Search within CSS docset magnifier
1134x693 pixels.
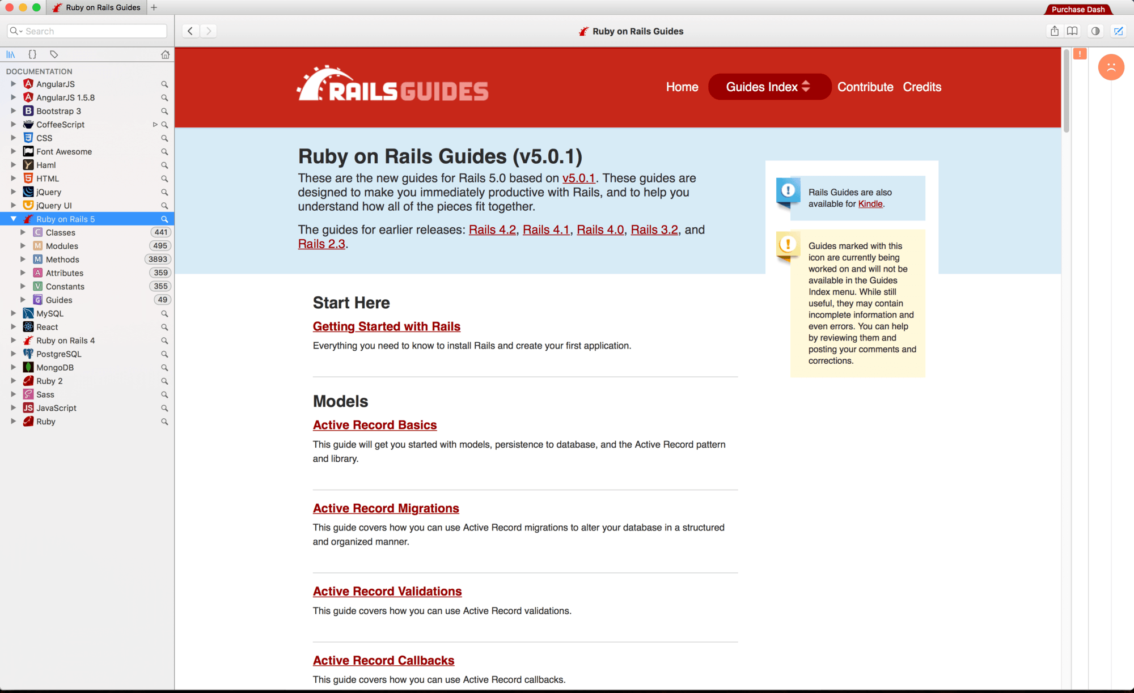(x=164, y=138)
